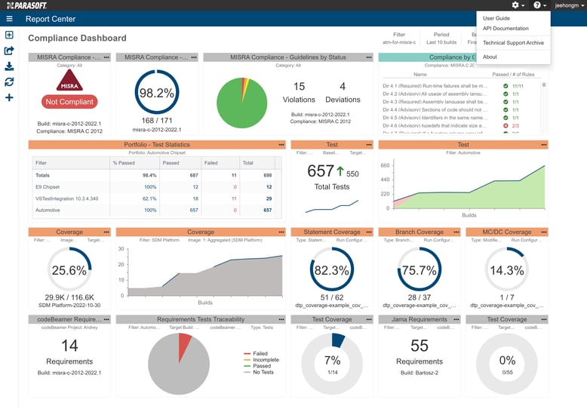587x409 pixels.
Task: Click the No Tests legend entry
Action: 259,372
